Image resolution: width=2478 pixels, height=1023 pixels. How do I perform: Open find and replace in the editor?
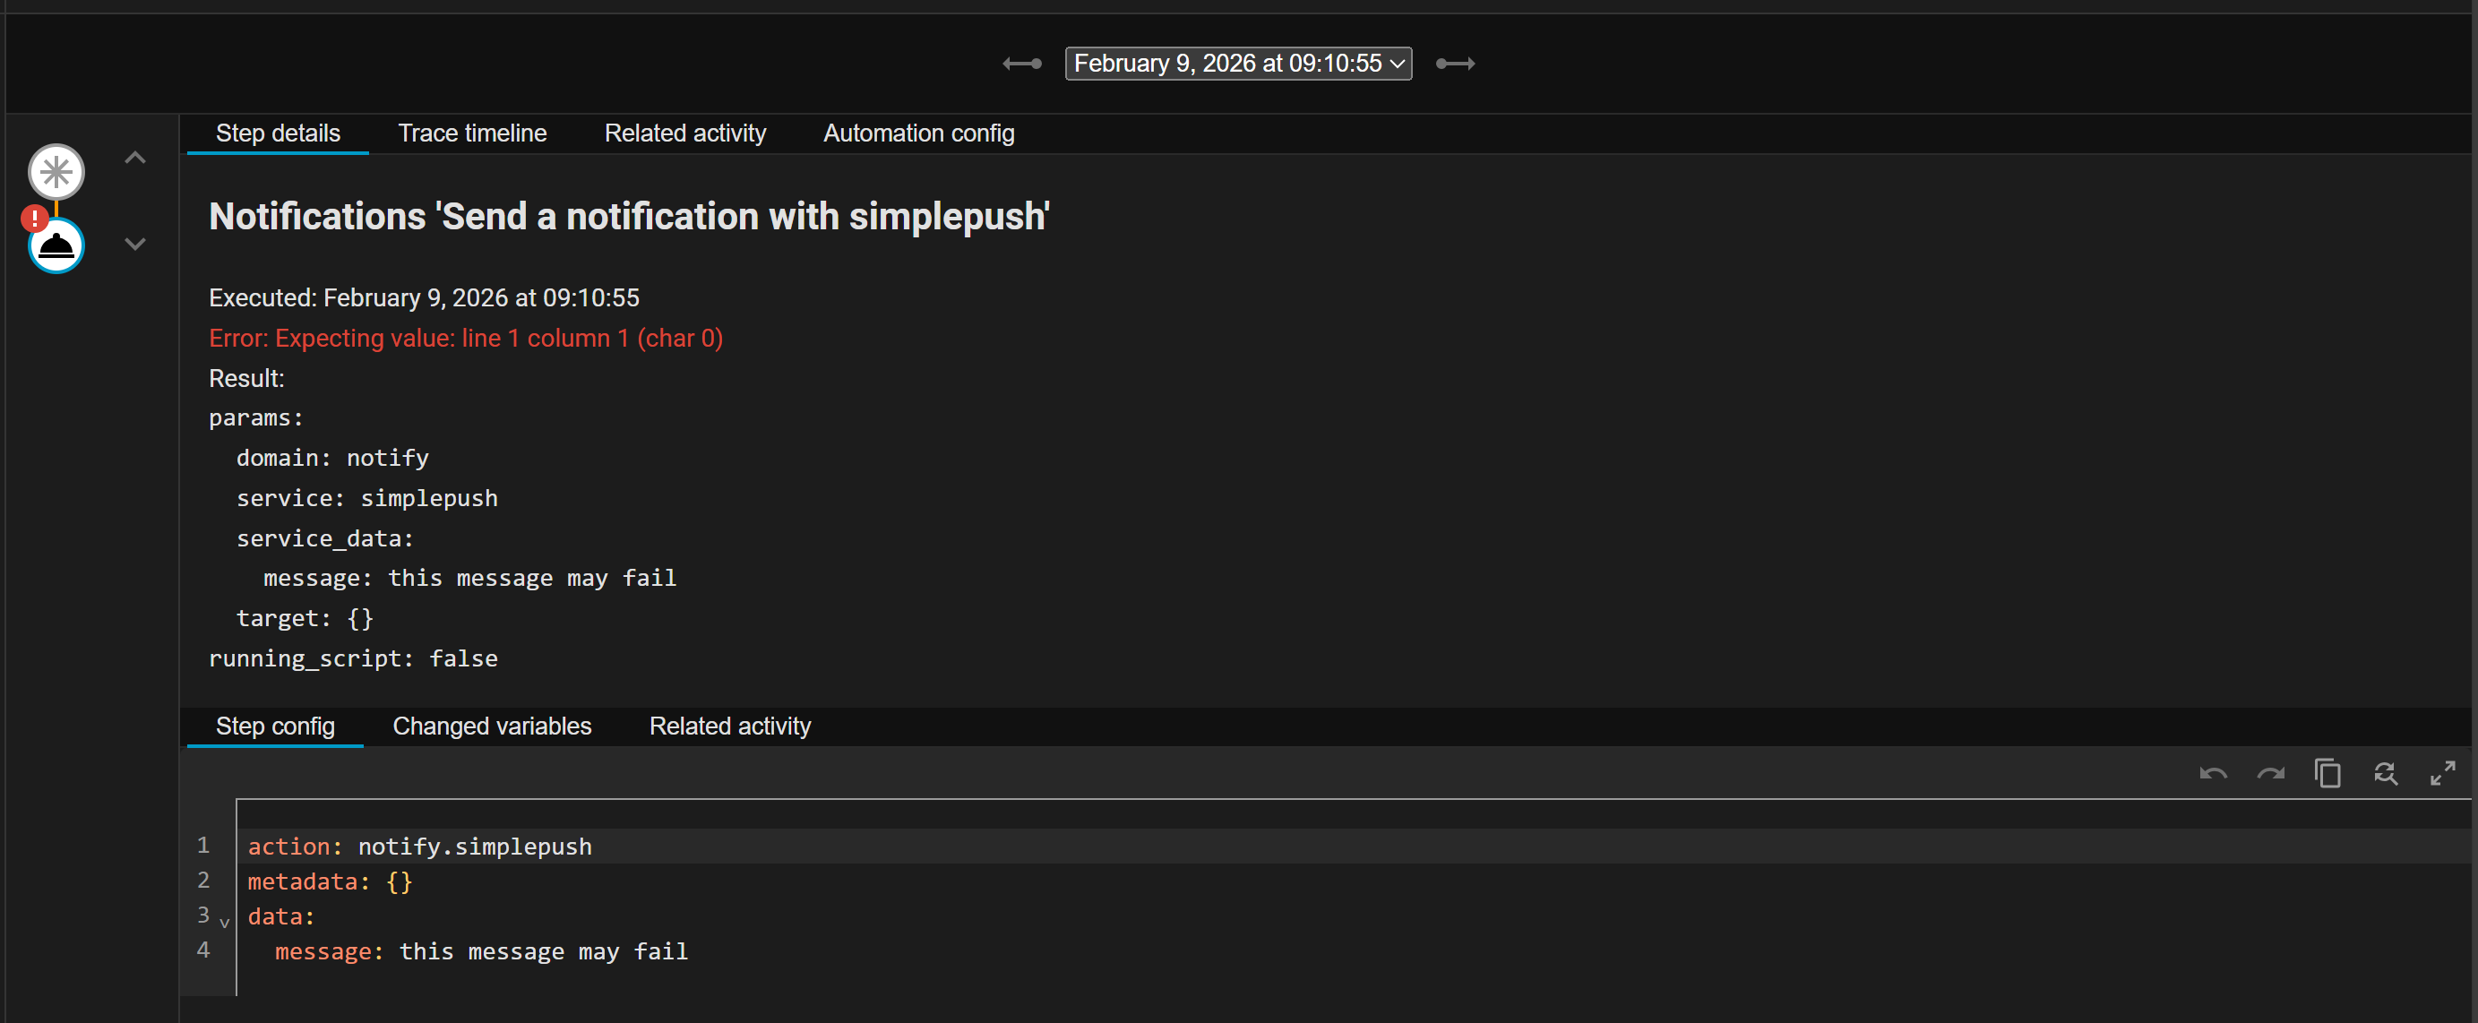(2385, 774)
